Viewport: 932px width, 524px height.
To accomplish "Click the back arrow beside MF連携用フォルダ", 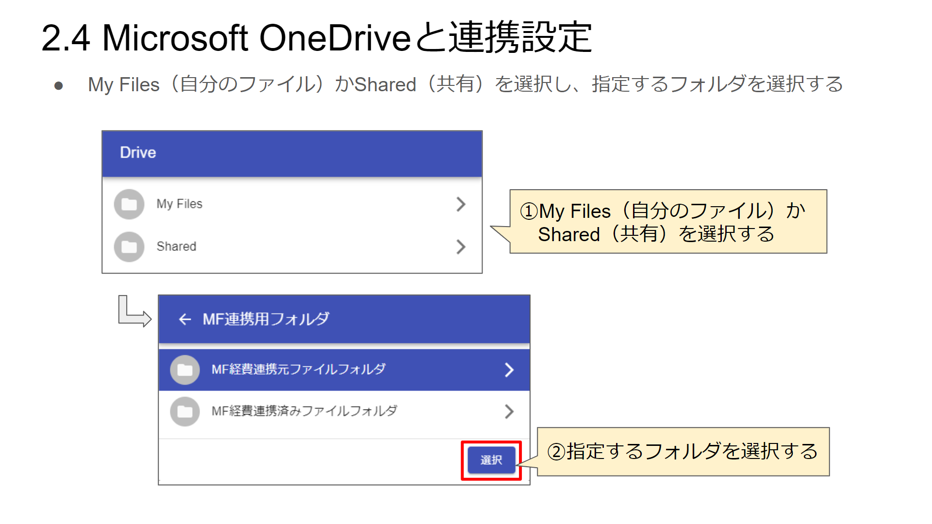I will point(185,319).
